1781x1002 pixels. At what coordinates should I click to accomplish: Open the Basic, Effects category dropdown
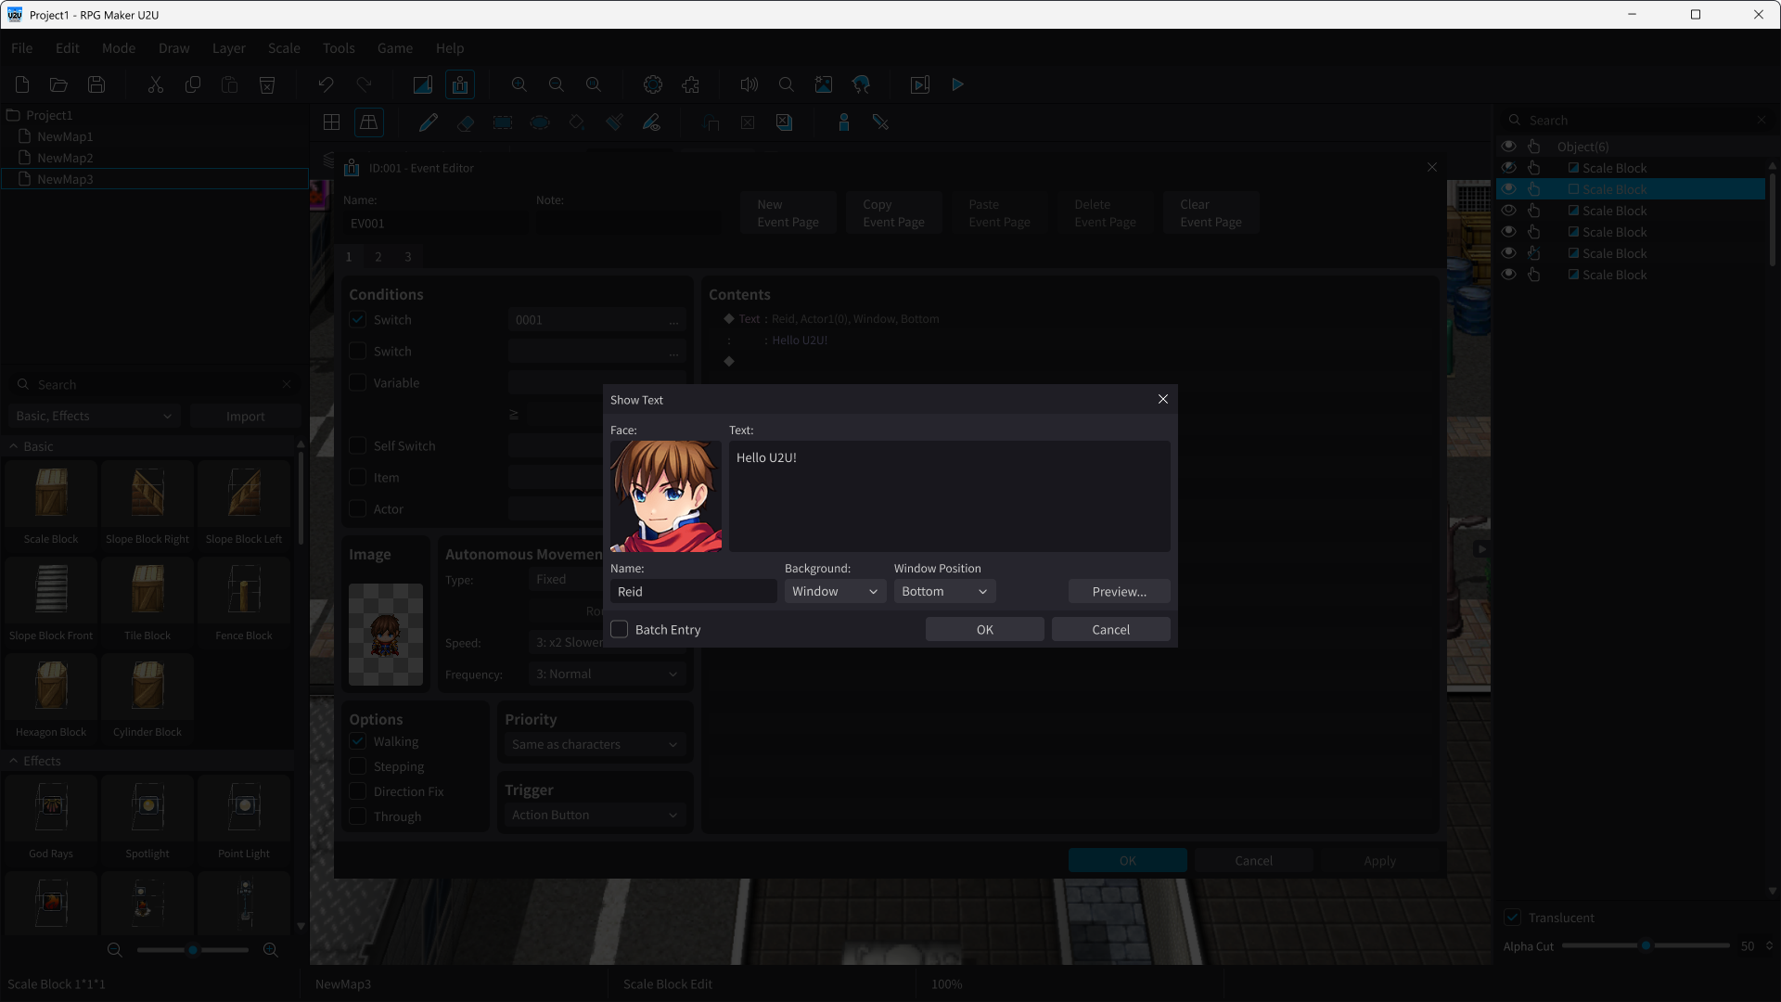(94, 416)
